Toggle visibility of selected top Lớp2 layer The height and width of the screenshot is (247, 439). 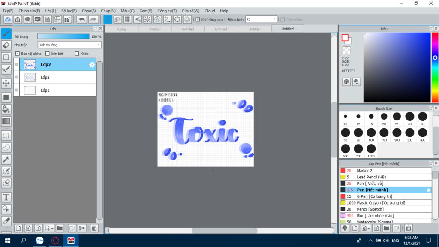17,64
